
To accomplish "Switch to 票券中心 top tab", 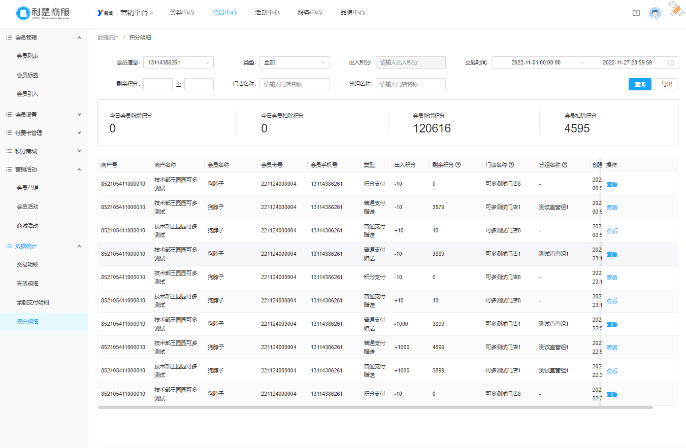I will point(182,13).
